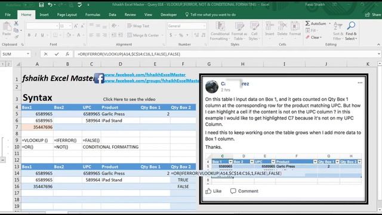
Task: Click cell showing TRUE
Action: pos(183,180)
